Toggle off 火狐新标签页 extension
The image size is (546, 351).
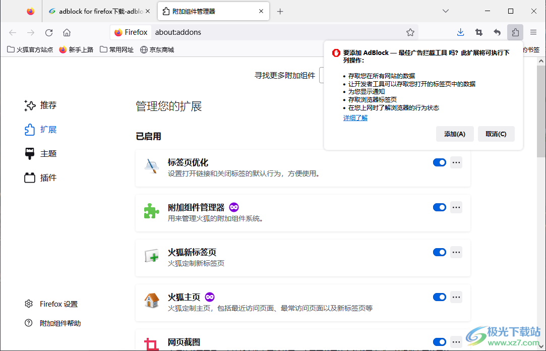(440, 252)
